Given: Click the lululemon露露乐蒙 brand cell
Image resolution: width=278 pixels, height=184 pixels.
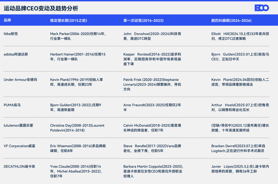Looking at the screenshot, I should pos(18,125).
